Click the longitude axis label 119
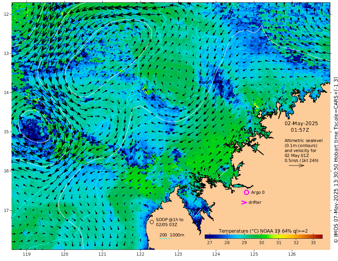 pos(27,254)
